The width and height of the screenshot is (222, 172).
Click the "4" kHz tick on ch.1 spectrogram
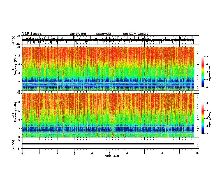[x=19, y=73]
